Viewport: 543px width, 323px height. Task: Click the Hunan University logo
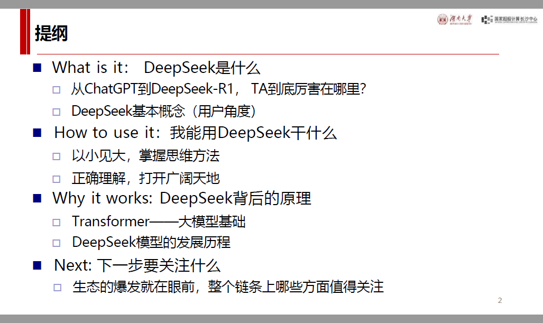tap(454, 20)
